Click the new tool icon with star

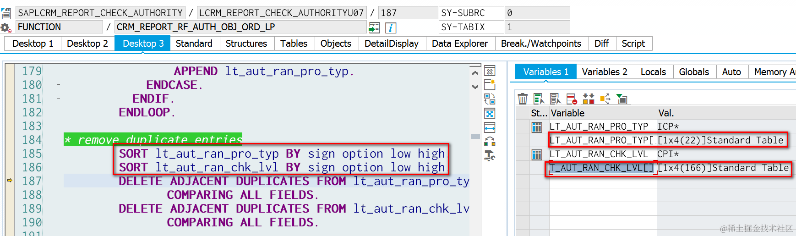pyautogui.click(x=490, y=85)
